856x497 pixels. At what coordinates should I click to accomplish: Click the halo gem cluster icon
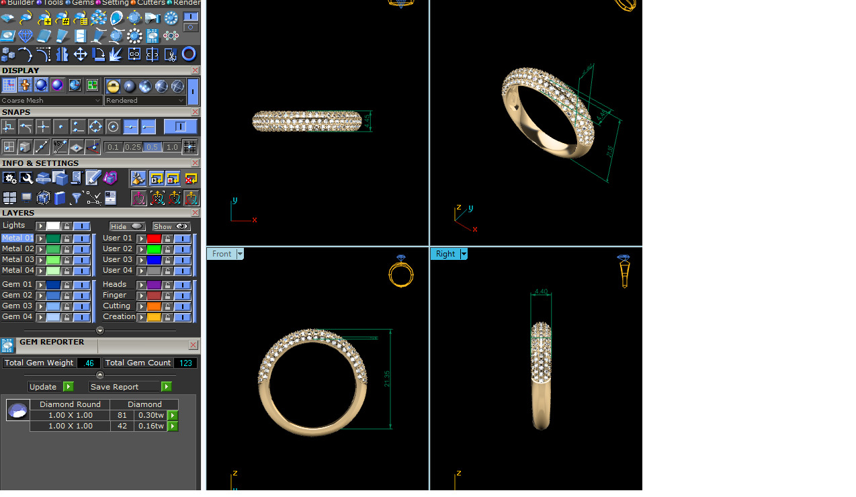134,36
